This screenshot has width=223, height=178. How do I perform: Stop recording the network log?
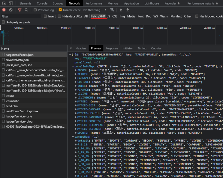(x=4, y=10)
